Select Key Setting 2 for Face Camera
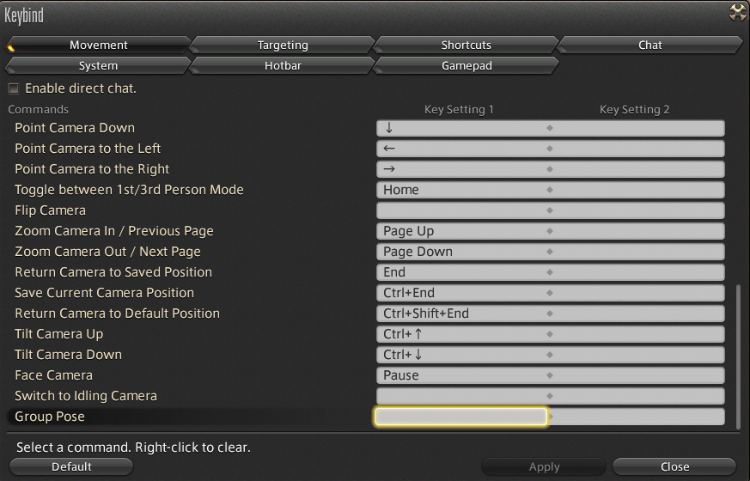Screen dimensions: 750x481 click(637, 375)
